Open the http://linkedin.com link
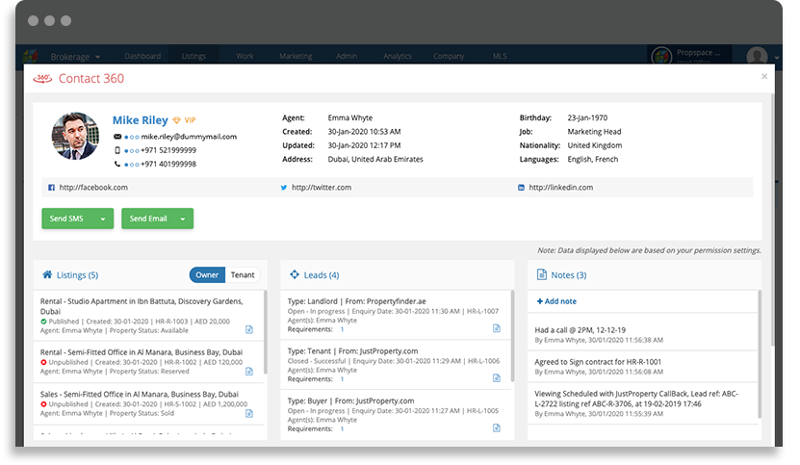800x465 pixels. click(x=560, y=188)
